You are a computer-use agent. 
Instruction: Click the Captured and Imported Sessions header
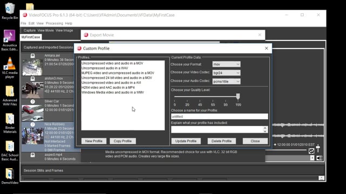click(x=48, y=47)
